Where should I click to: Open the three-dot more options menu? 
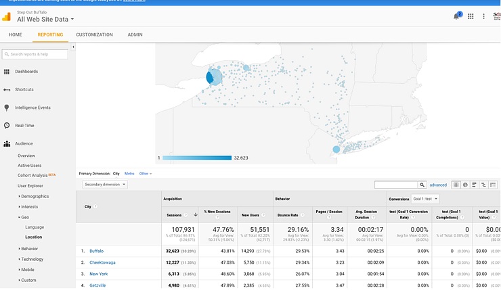click(x=483, y=16)
